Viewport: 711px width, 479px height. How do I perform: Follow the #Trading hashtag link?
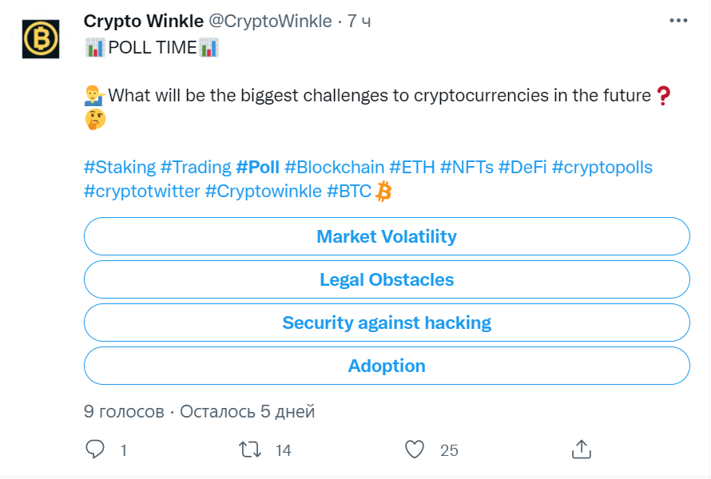(195, 168)
